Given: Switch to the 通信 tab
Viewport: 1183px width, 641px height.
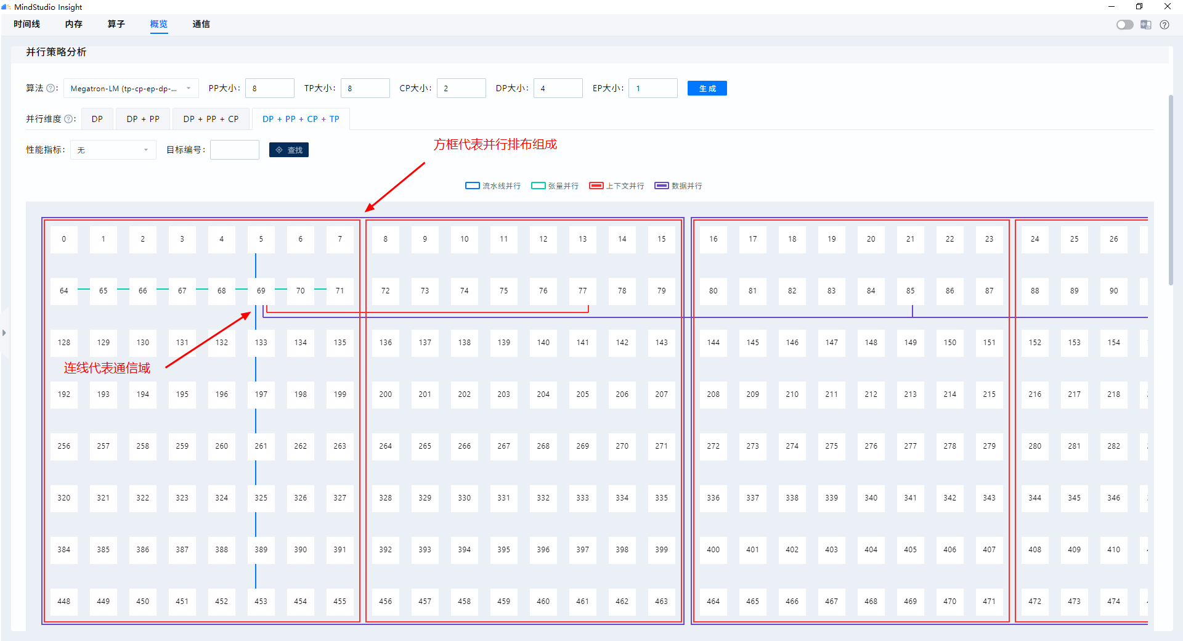Looking at the screenshot, I should 201,24.
